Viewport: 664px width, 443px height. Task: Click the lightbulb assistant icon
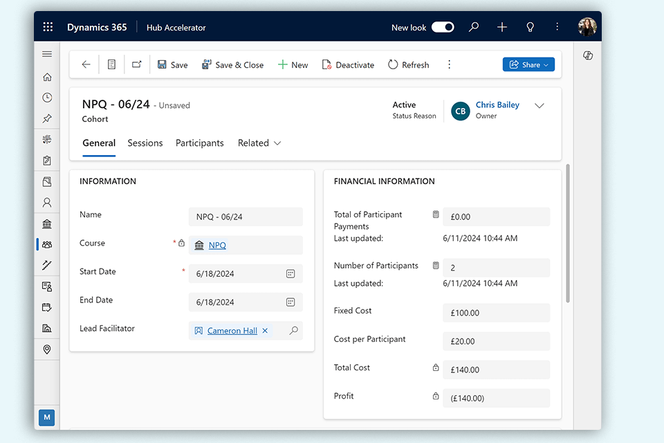click(530, 27)
